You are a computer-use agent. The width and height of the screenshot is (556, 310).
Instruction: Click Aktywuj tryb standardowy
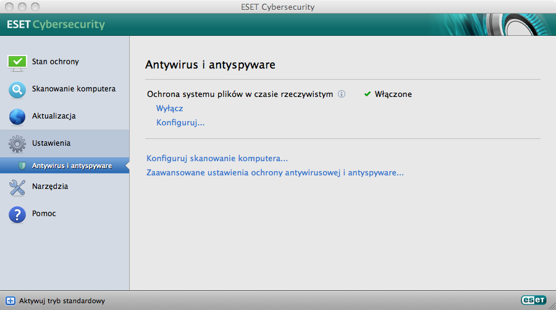(62, 301)
